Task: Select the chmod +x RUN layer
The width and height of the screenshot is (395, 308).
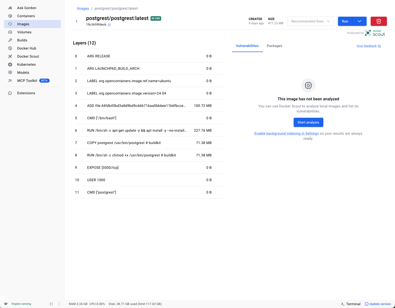Action: [x=149, y=155]
